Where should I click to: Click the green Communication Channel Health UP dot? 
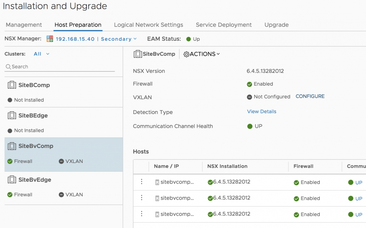pyautogui.click(x=250, y=126)
